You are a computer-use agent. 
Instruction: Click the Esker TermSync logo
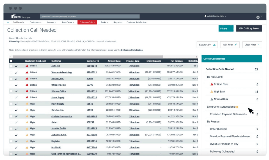click(x=21, y=16)
